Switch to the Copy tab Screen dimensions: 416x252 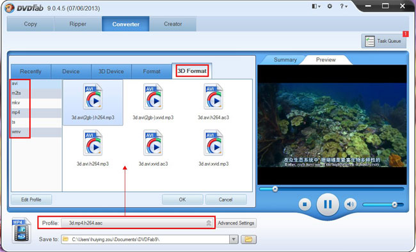click(x=31, y=24)
